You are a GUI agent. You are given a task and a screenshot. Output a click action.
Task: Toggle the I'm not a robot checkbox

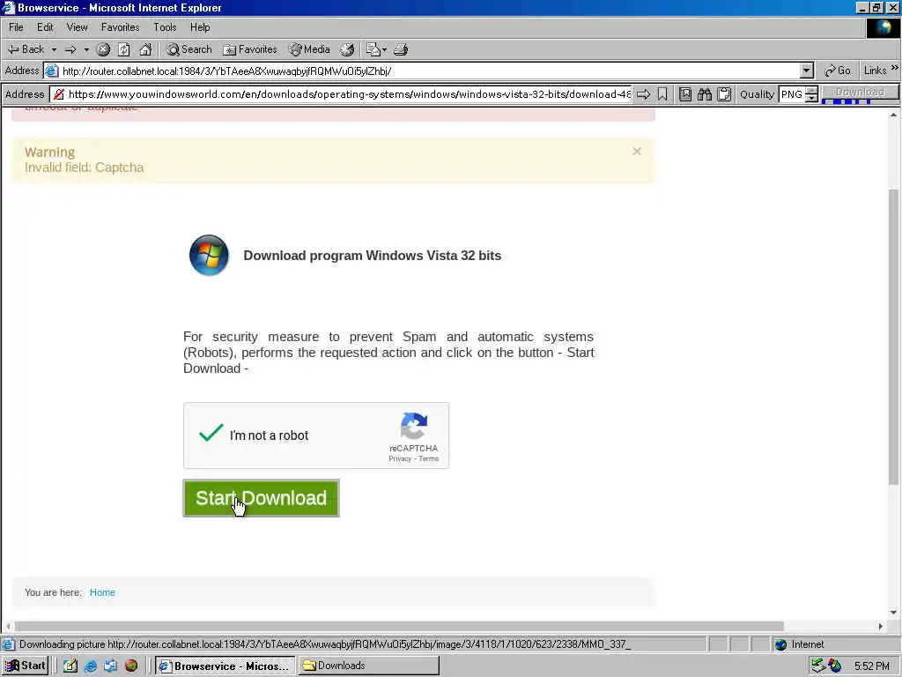211,433
